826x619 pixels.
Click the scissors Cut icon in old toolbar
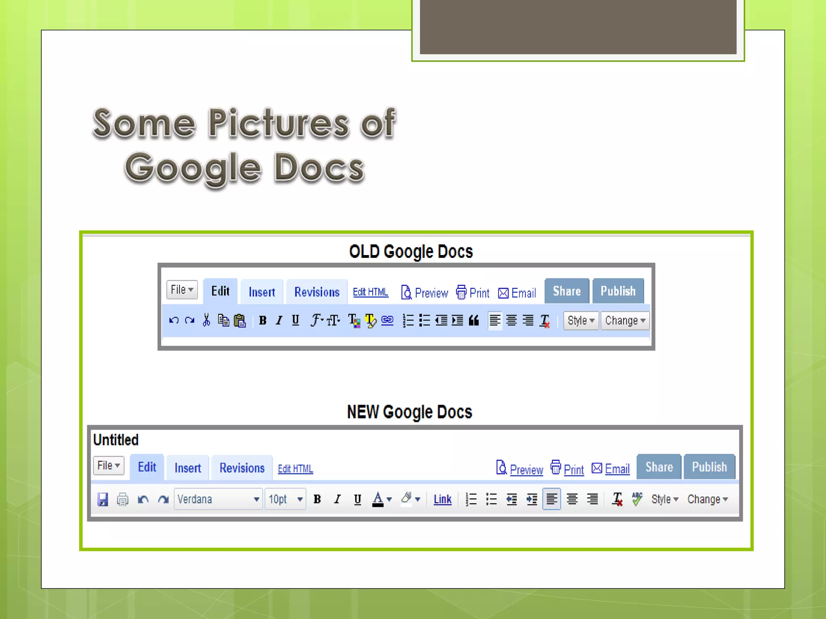coord(206,320)
